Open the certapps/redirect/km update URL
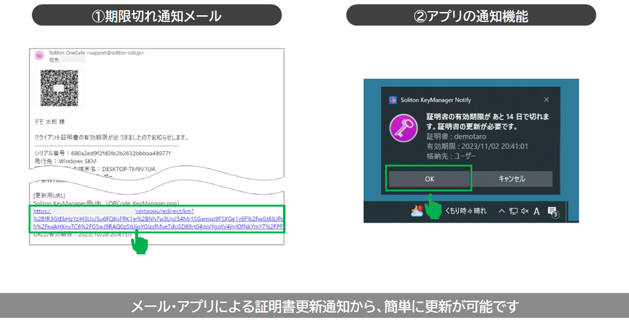The image size is (629, 325). pyautogui.click(x=158, y=219)
